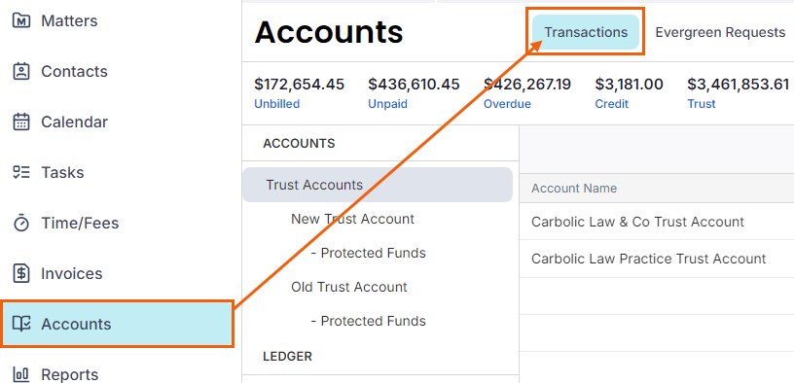794x383 pixels.
Task: Click the Unbilled amount link
Action: tap(277, 104)
